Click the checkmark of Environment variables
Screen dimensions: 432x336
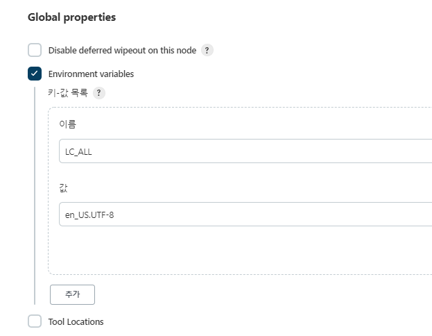(x=35, y=74)
